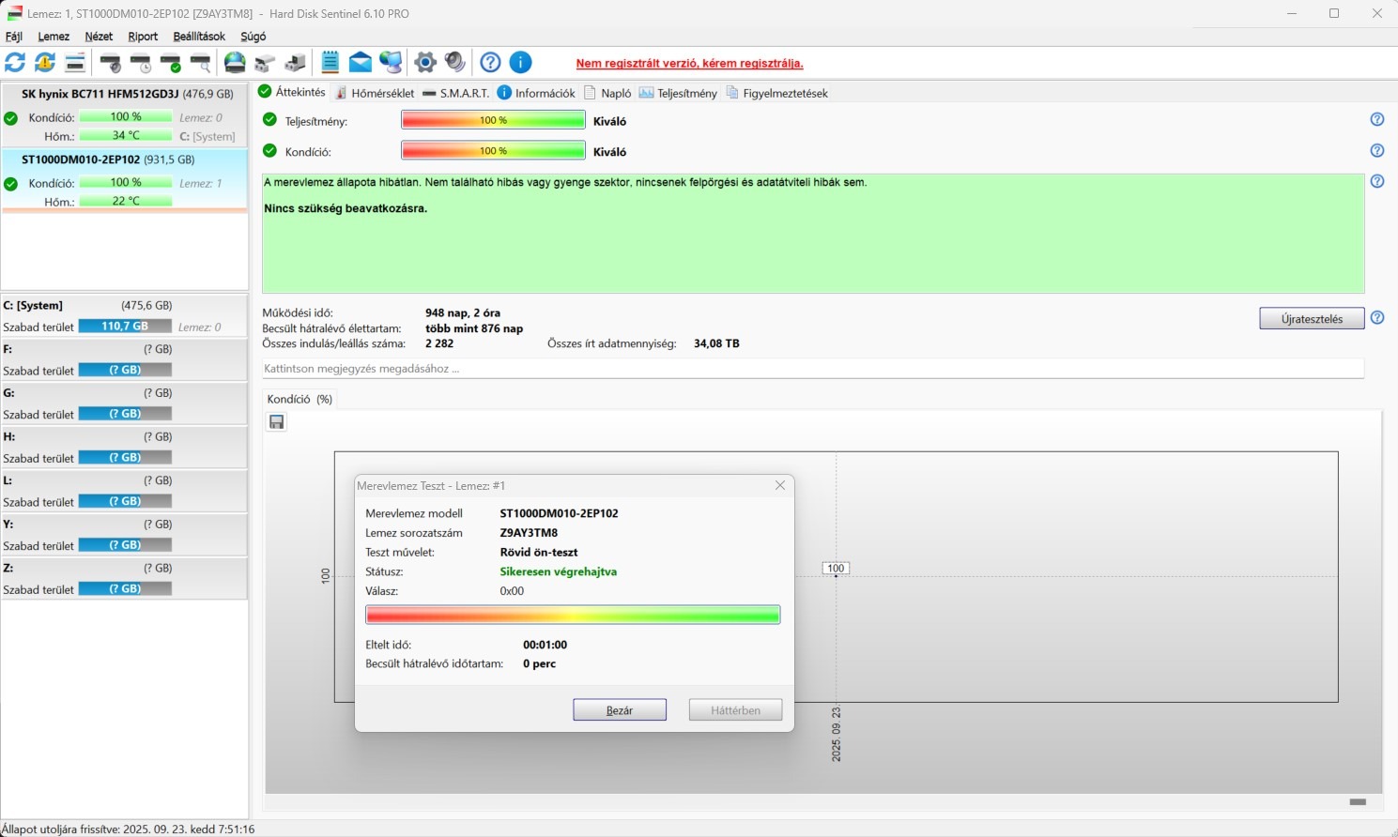Viewport: 1398px width, 837px height.
Task: Select the G: volume row
Action: (x=125, y=403)
